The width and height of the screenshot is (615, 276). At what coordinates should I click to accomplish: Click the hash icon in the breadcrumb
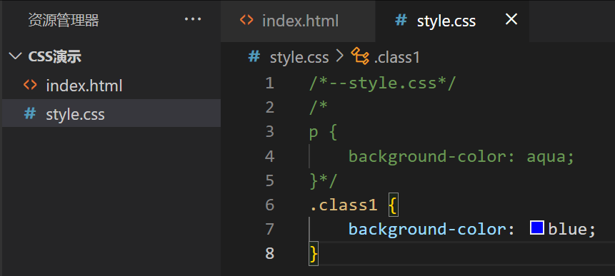[254, 57]
